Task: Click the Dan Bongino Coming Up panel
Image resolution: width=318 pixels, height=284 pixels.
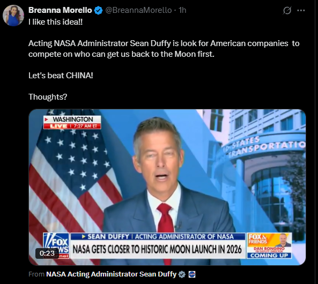Action: pyautogui.click(x=269, y=246)
